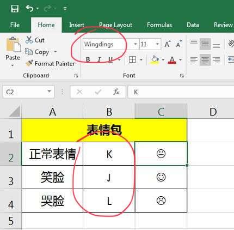Open the Fill Color palette arrow

click(163, 59)
